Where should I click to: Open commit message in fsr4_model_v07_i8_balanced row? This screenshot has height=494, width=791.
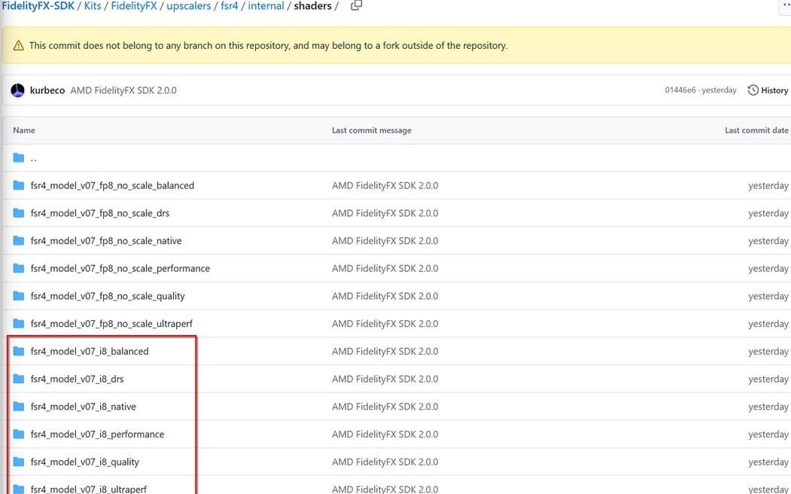coord(385,351)
